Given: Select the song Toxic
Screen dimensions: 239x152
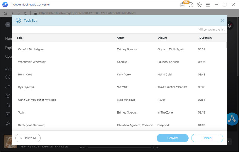Looking at the screenshot, I should 21,112.
